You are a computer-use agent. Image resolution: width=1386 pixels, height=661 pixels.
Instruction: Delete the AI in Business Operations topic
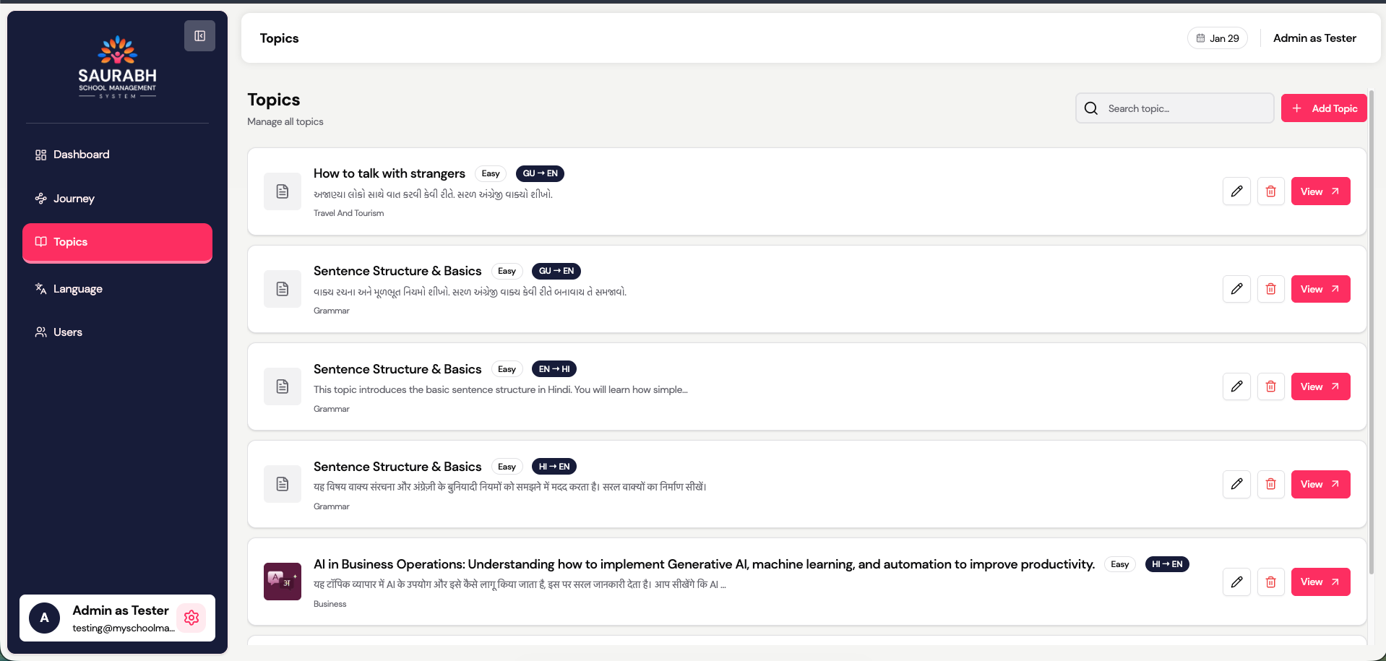point(1270,582)
